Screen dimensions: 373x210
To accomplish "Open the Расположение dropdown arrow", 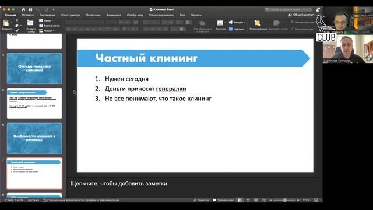I will pyautogui.click(x=262, y=23).
